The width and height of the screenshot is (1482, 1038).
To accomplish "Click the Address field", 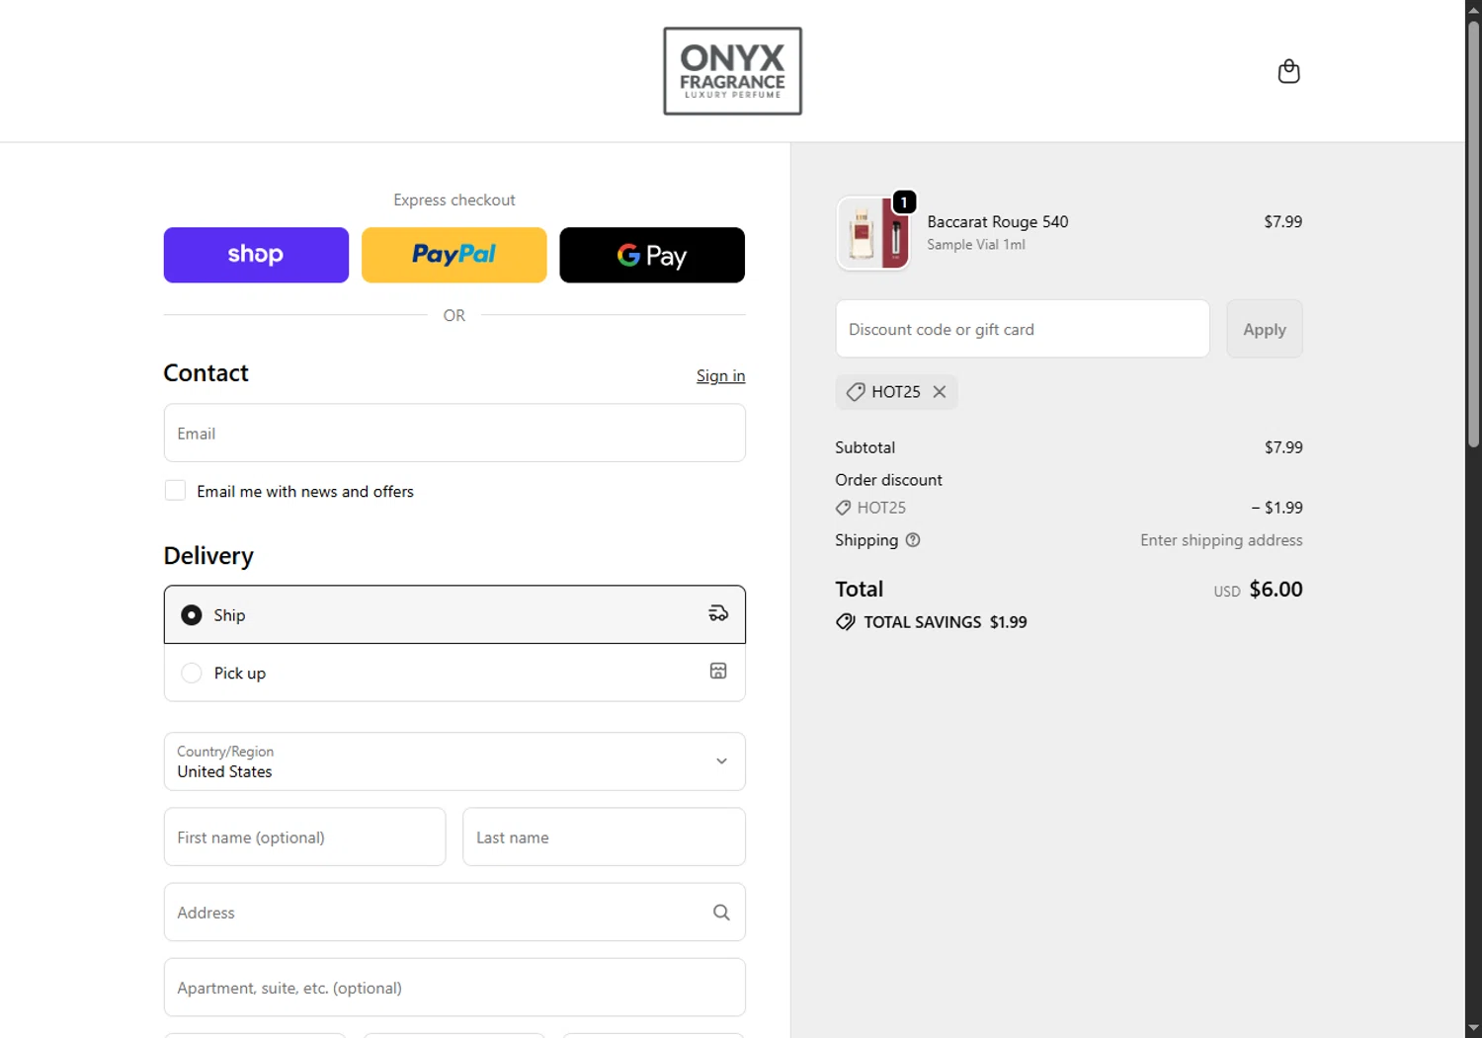I will (454, 913).
